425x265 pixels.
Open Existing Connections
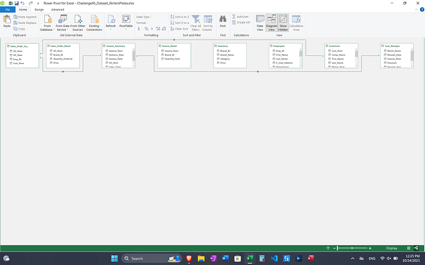coord(94,23)
